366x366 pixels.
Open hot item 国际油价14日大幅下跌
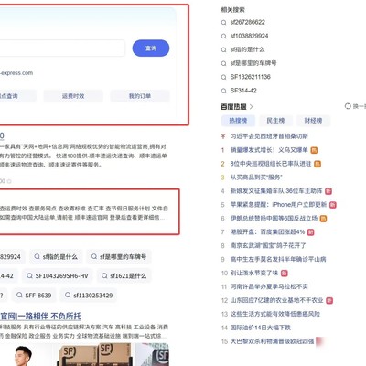pyautogui.click(x=260, y=328)
